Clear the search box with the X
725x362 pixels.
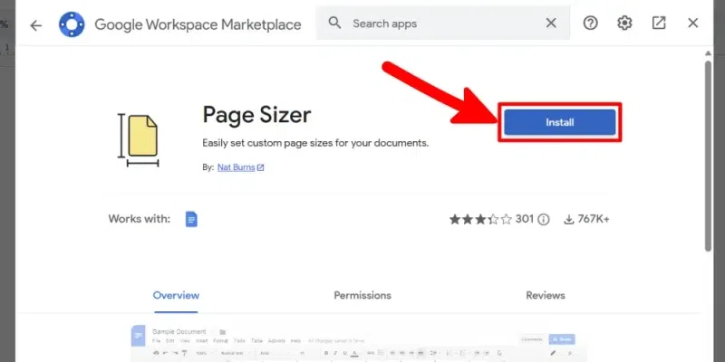click(x=551, y=24)
